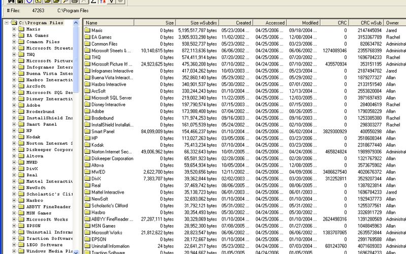Viewport: 406px width, 254px height.
Task: Select Traction Software tree item
Action: tap(49, 238)
